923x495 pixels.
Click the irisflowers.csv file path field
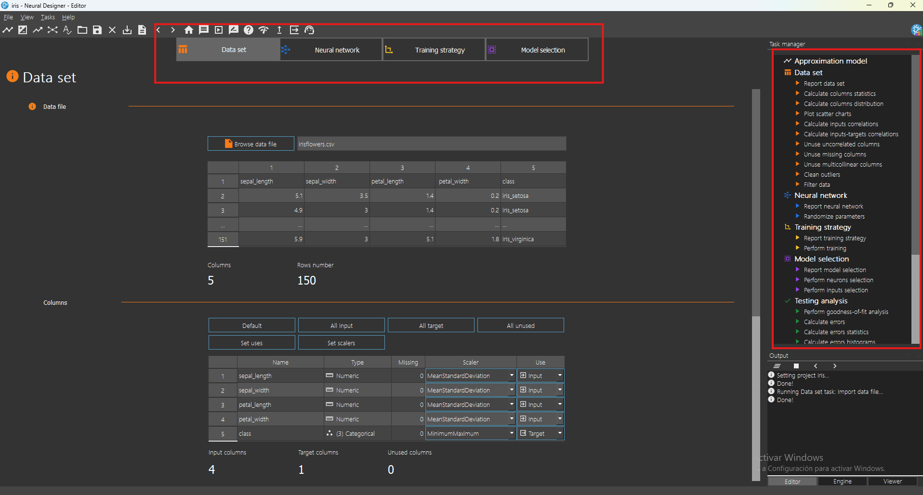pos(431,144)
